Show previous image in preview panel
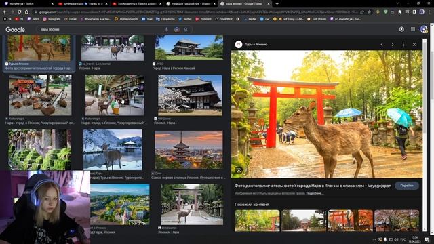Screen dimensions: 434x244 coord(382,45)
